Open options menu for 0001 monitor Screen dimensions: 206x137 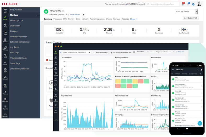[201, 79]
